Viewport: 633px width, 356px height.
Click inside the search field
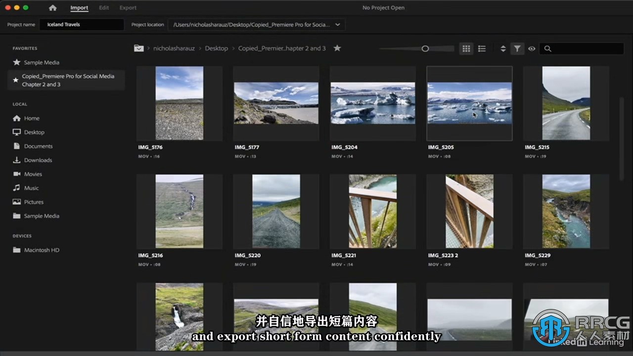[x=582, y=48]
